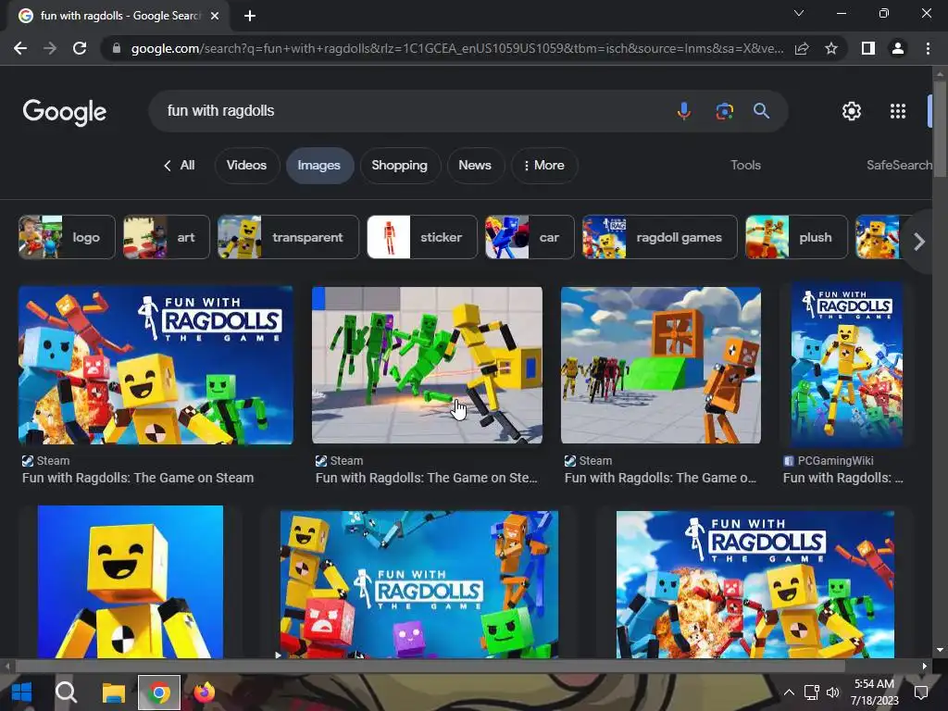Start voice search with the microphone
This screenshot has width=948, height=711.
click(684, 111)
